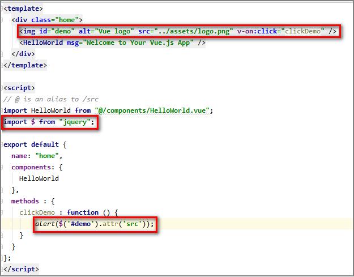
Task: Click clickDemo in the methods definition
Action: (37, 212)
